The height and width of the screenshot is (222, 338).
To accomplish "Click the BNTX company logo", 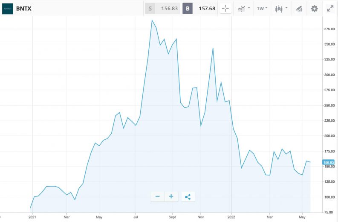I will (8, 9).
